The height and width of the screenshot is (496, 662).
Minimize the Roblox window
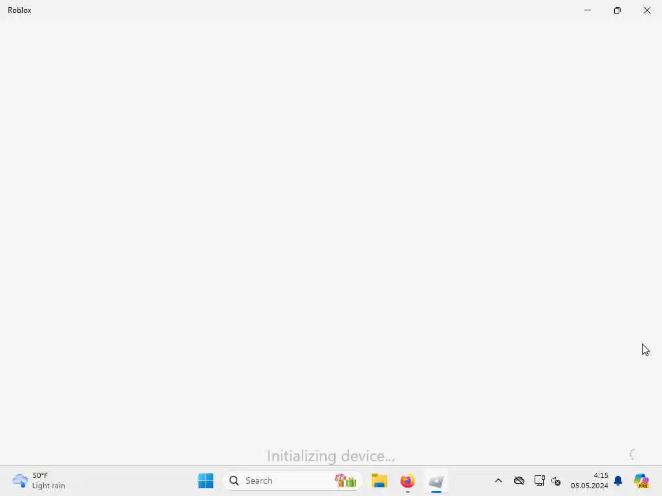click(587, 10)
